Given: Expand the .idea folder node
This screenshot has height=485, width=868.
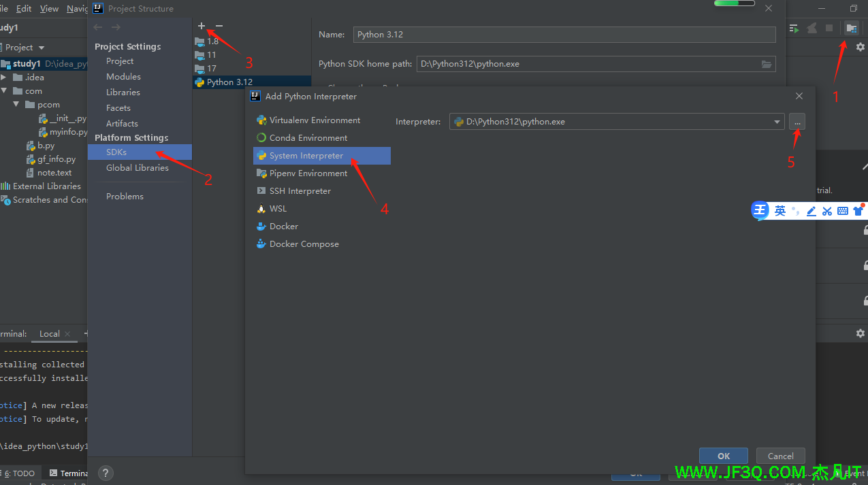Looking at the screenshot, I should click(4, 78).
